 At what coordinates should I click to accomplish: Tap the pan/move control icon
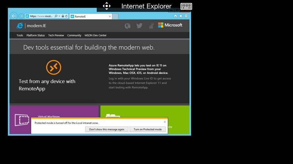tap(107, 6)
